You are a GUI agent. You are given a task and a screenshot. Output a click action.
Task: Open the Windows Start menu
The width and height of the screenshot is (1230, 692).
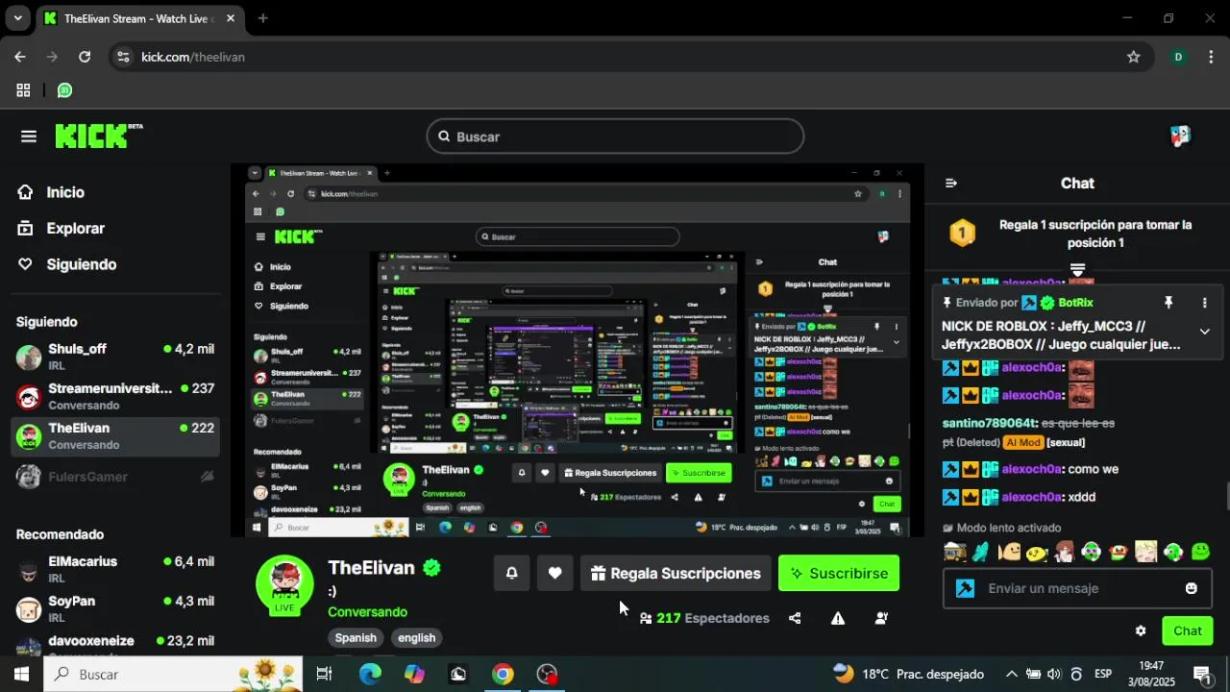pos(21,674)
